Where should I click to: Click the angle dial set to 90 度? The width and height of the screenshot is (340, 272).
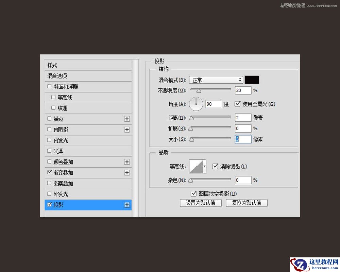point(196,104)
